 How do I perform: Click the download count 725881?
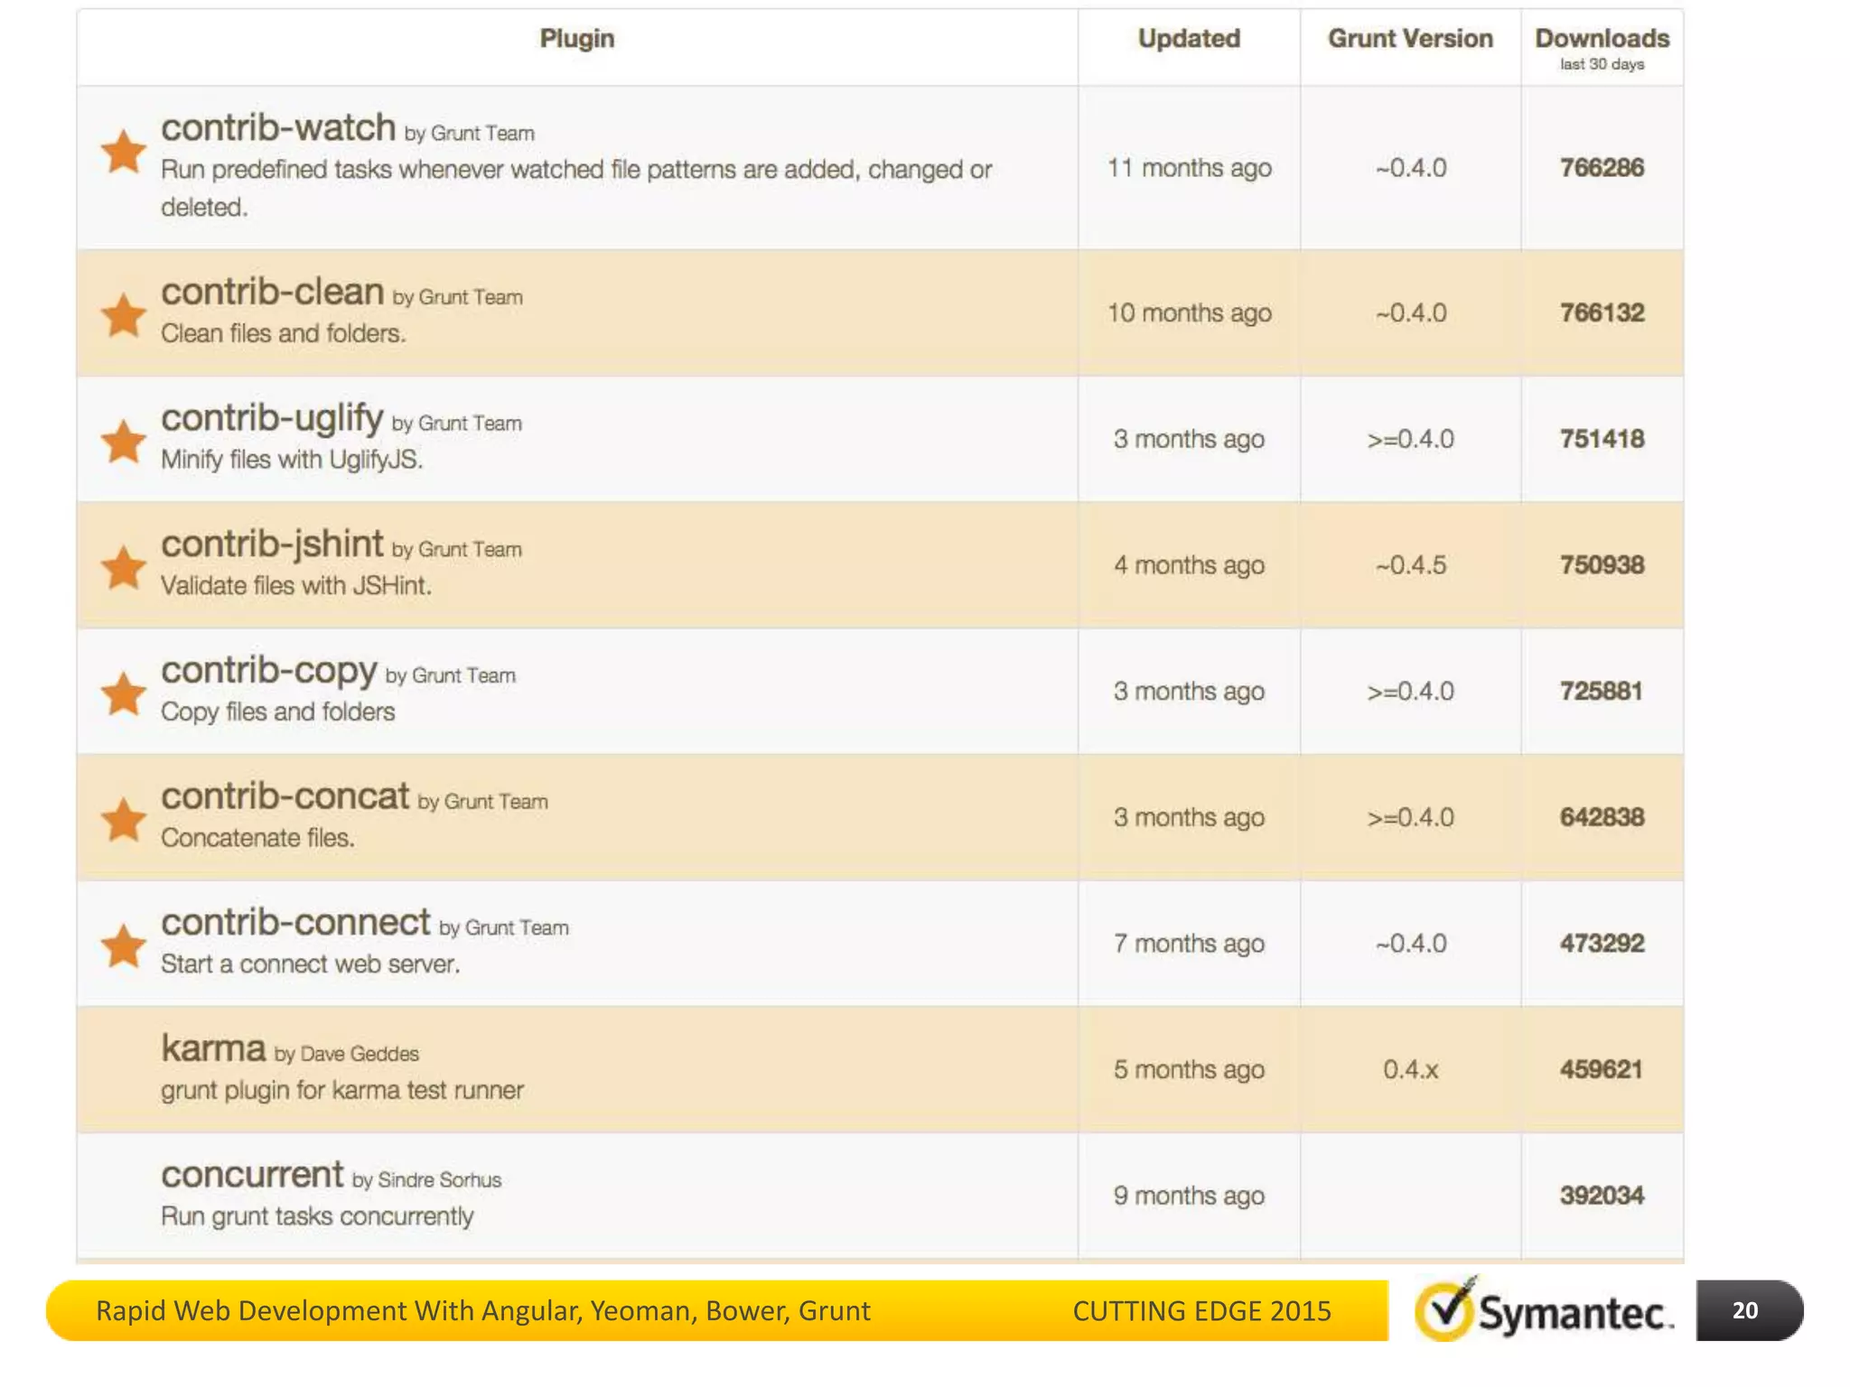coord(1602,692)
